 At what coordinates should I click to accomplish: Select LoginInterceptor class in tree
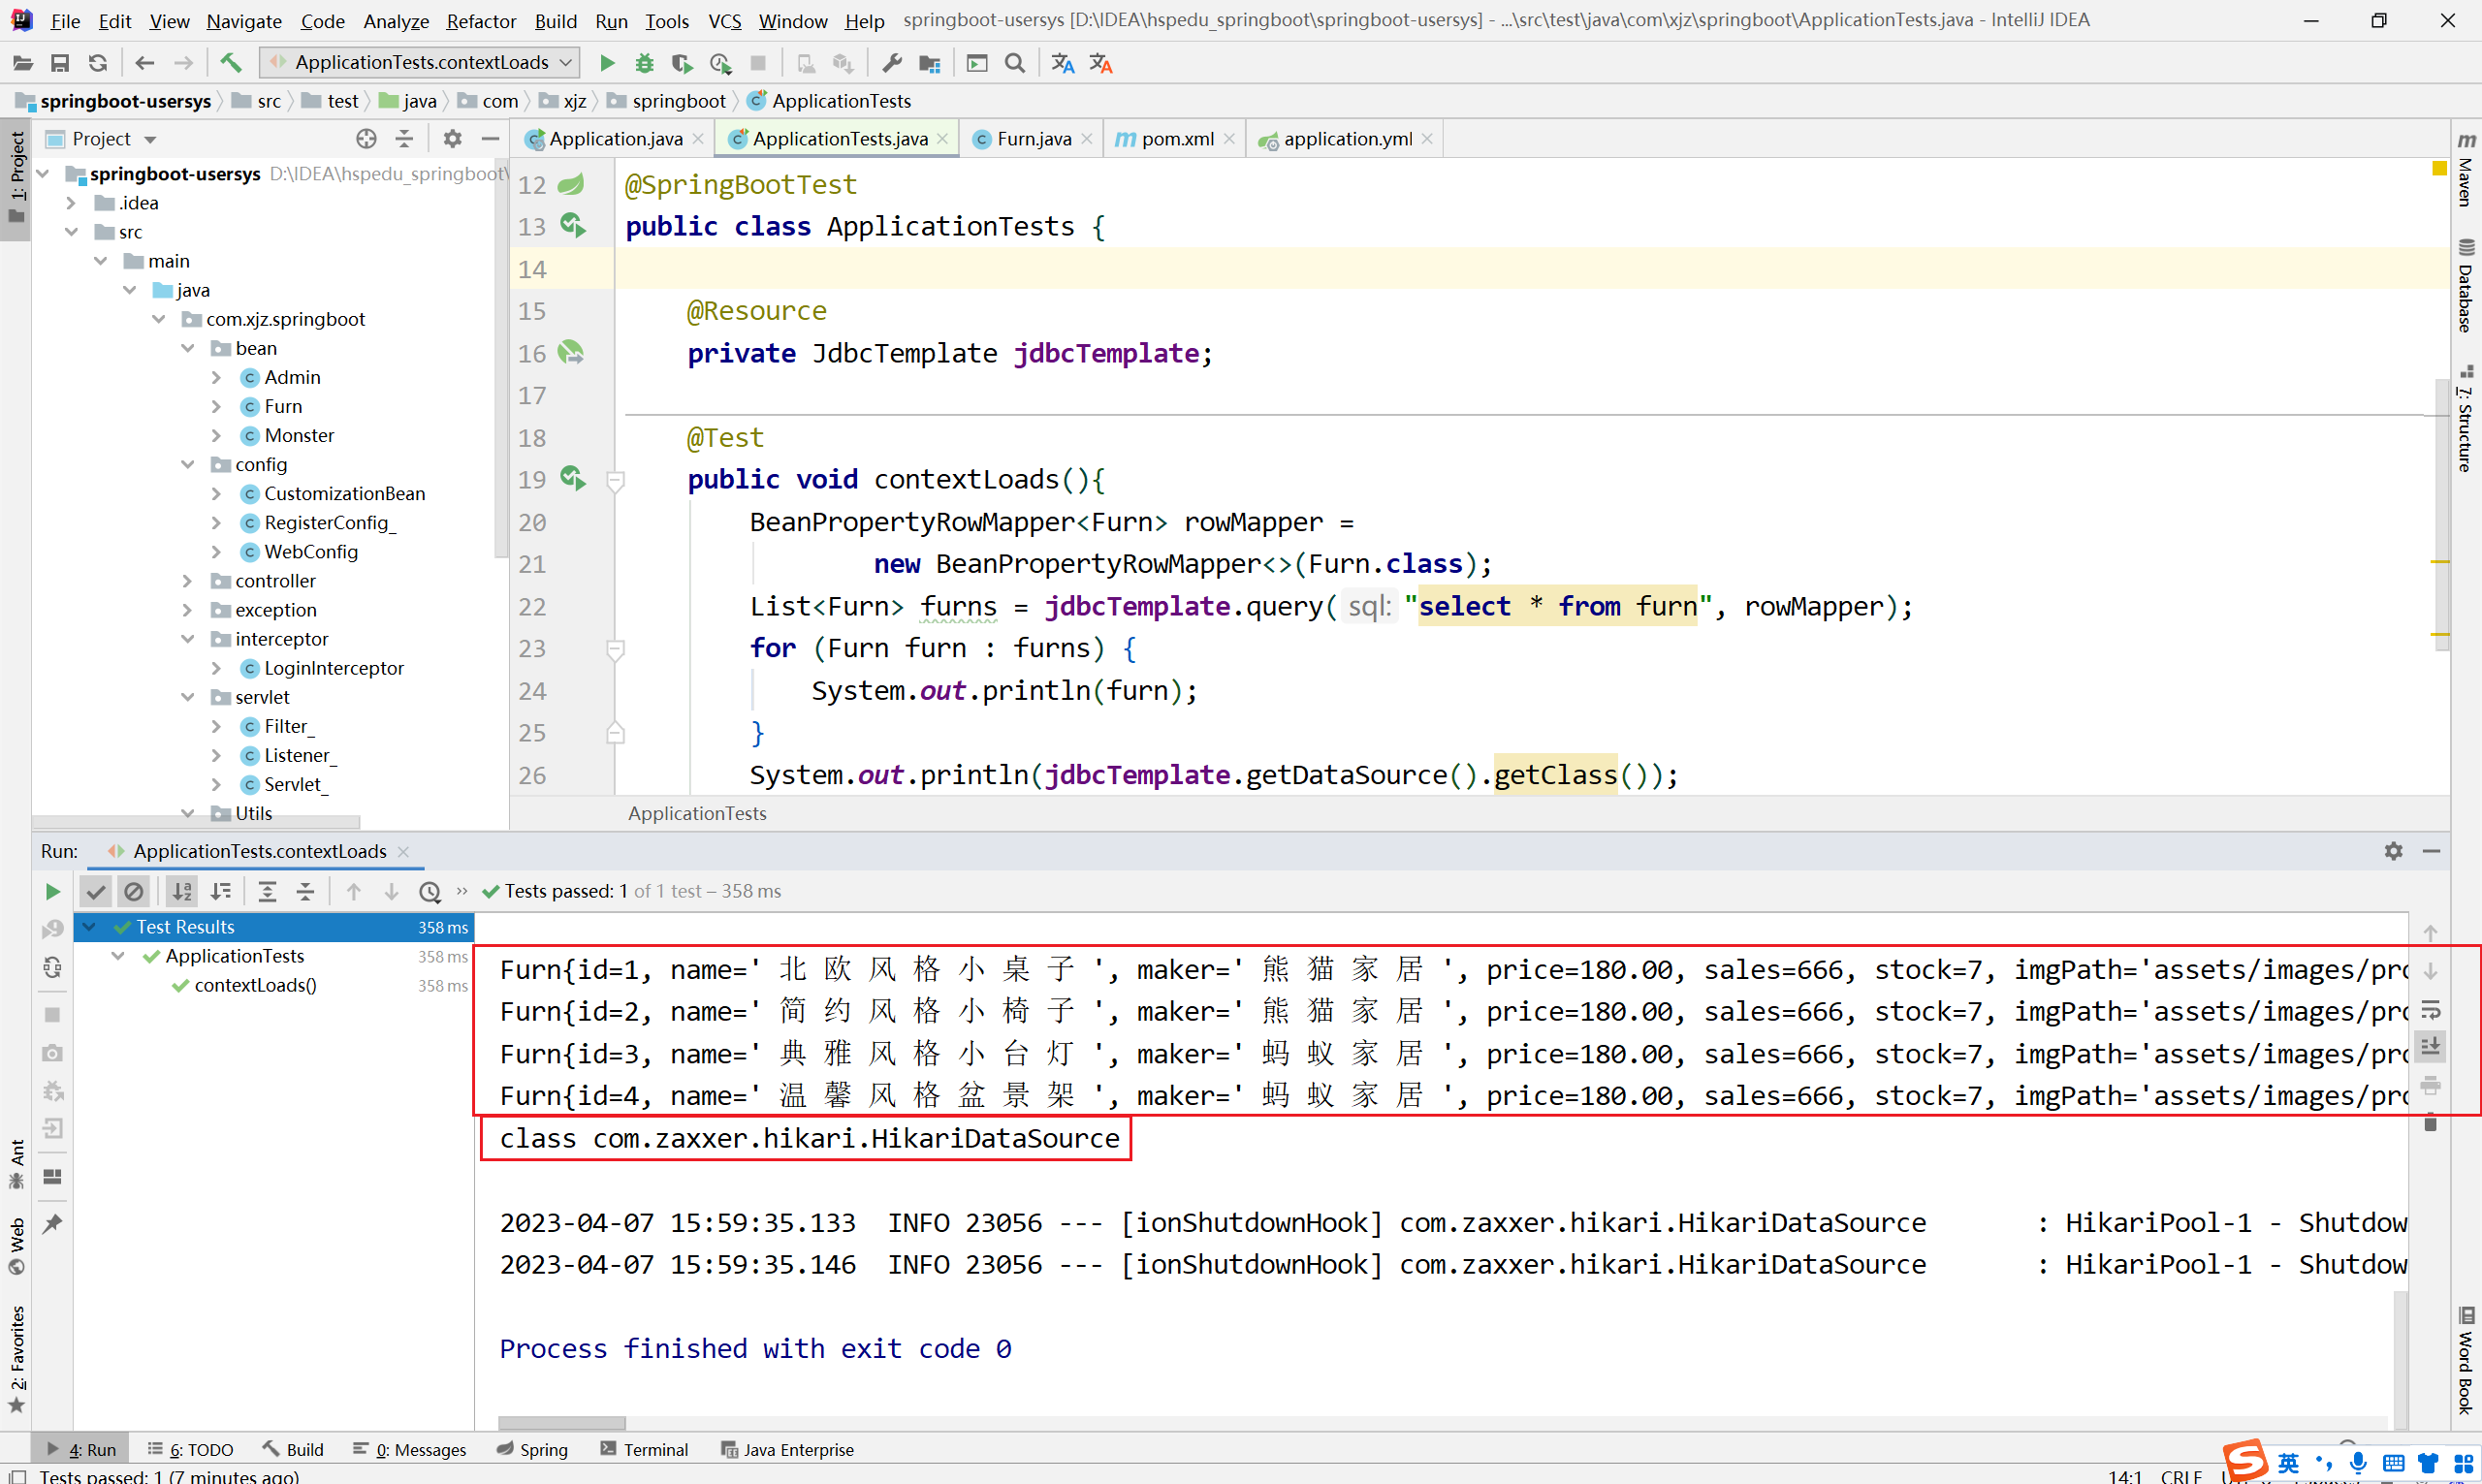pos(333,668)
